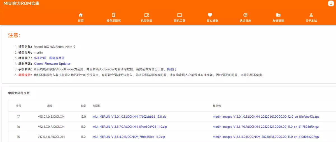Download miui_MERLIN_V12.5.4.0.RJOCNXM zip

coord(129,137)
